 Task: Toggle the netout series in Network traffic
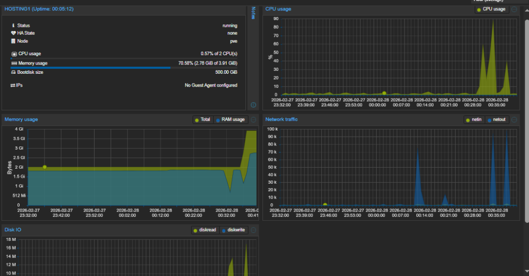pyautogui.click(x=496, y=120)
